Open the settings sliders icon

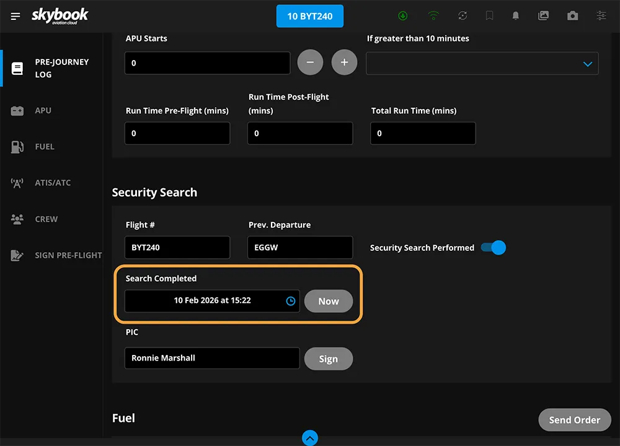601,16
